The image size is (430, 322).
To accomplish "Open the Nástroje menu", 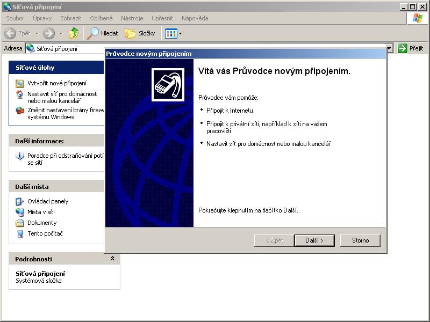I will pyautogui.click(x=132, y=18).
